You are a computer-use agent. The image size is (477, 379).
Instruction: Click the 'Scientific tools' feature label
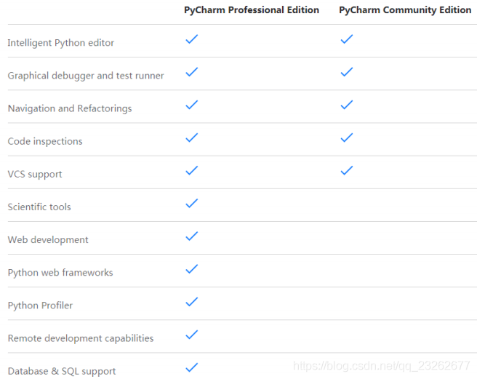(x=39, y=207)
